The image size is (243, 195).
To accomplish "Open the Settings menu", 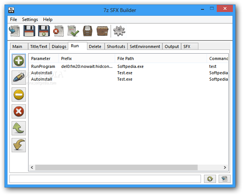I will click(x=30, y=19).
